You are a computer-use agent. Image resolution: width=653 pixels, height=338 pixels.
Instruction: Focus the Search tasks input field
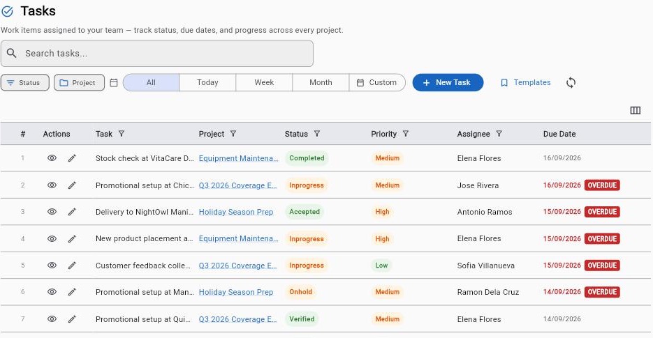tap(157, 53)
